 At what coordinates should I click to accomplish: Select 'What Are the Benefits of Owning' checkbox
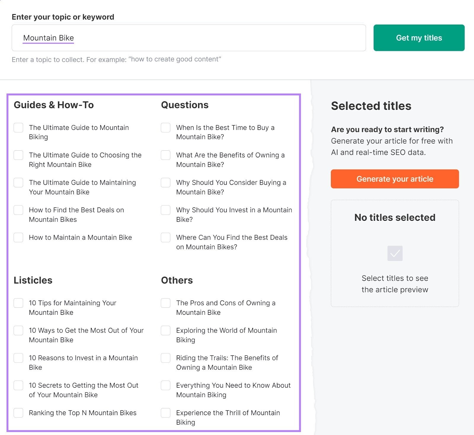166,155
